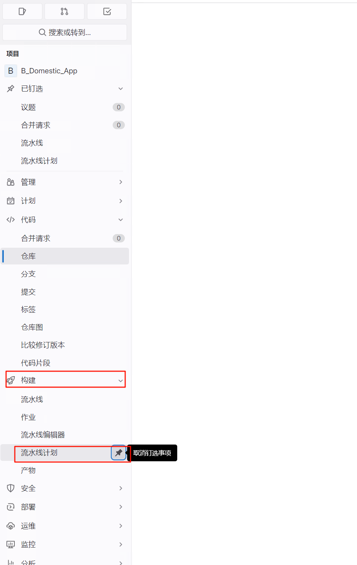
Task: Click the shield icon beside 安全
Action: point(11,488)
